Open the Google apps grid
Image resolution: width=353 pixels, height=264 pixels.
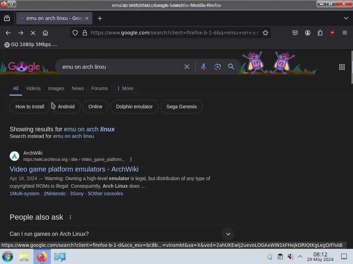pos(342,67)
